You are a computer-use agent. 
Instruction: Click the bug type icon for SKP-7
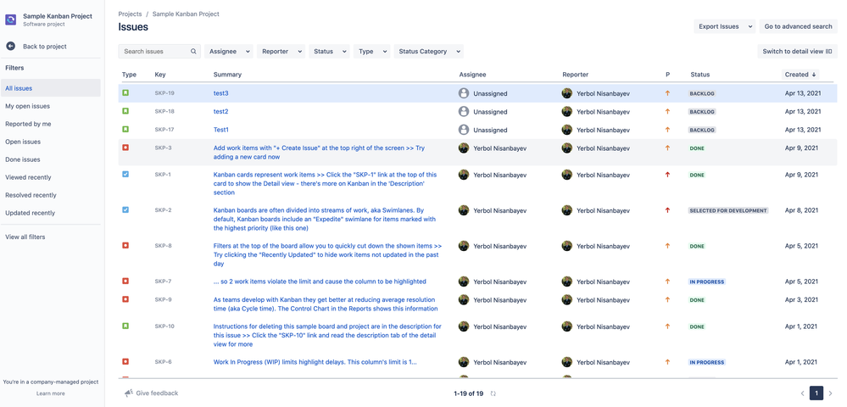pos(125,281)
